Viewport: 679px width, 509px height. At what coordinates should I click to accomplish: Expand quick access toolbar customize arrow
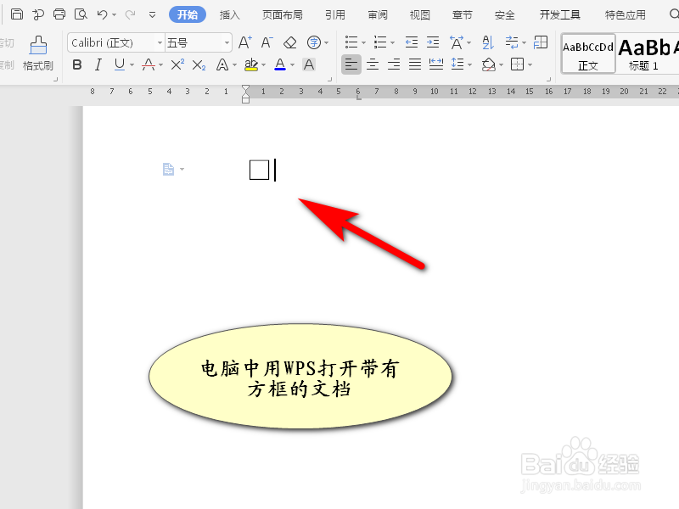pyautogui.click(x=152, y=15)
